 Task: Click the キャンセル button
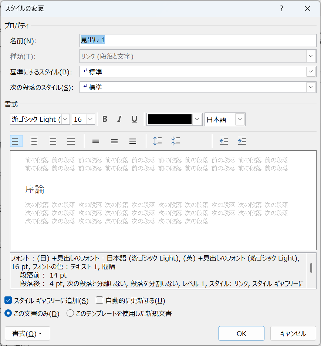(293, 333)
